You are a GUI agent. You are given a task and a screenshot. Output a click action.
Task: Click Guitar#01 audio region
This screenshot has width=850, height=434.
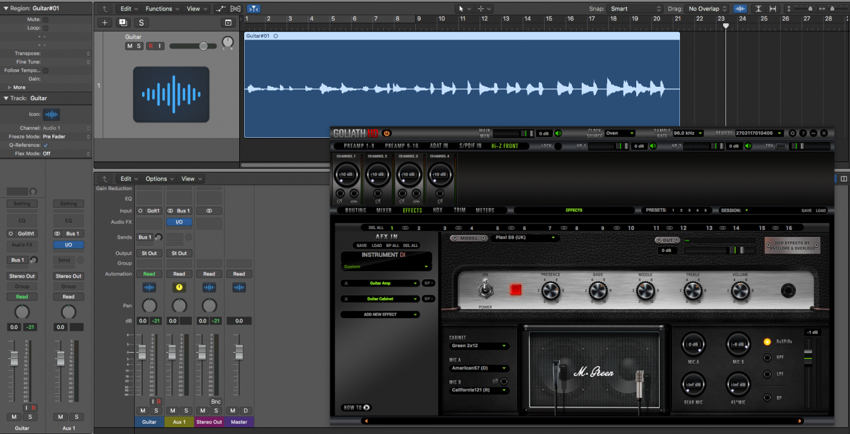[461, 85]
